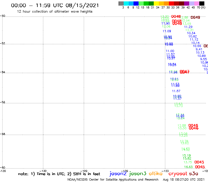Select the yellow legend swatch
Image resolution: width=208 pixels, height=182 pixels.
[x=156, y=3]
